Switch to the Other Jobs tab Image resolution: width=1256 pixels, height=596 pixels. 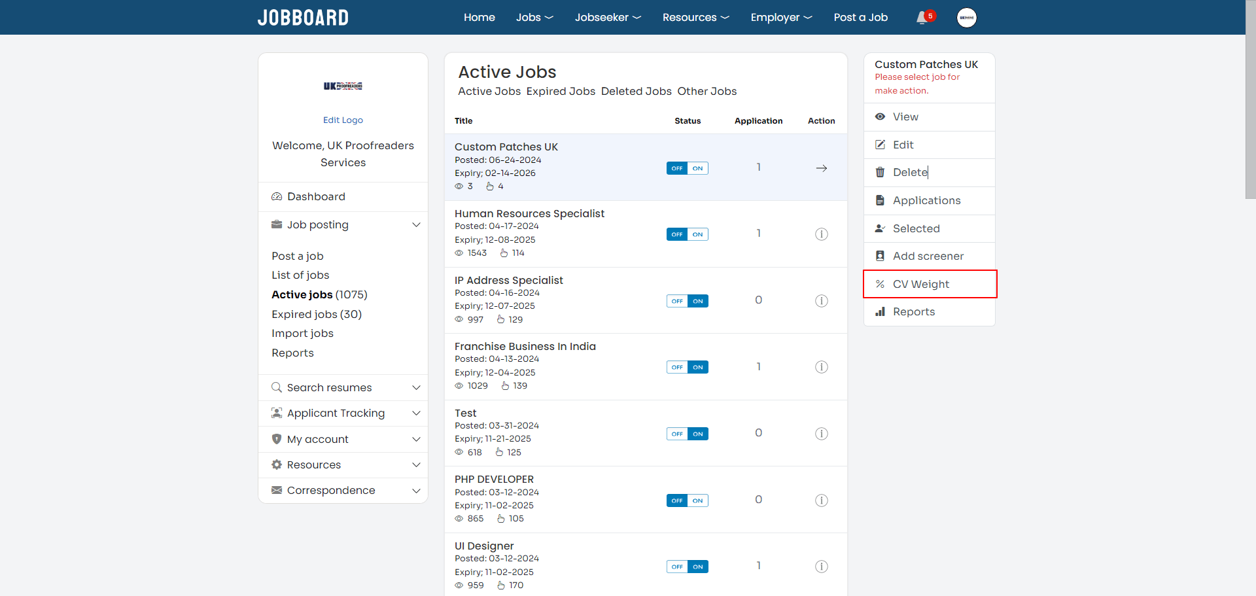click(706, 91)
